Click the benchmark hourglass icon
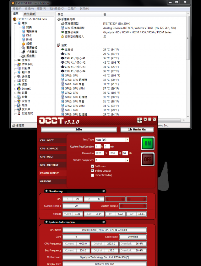201x266 pixels. (x=19, y=113)
